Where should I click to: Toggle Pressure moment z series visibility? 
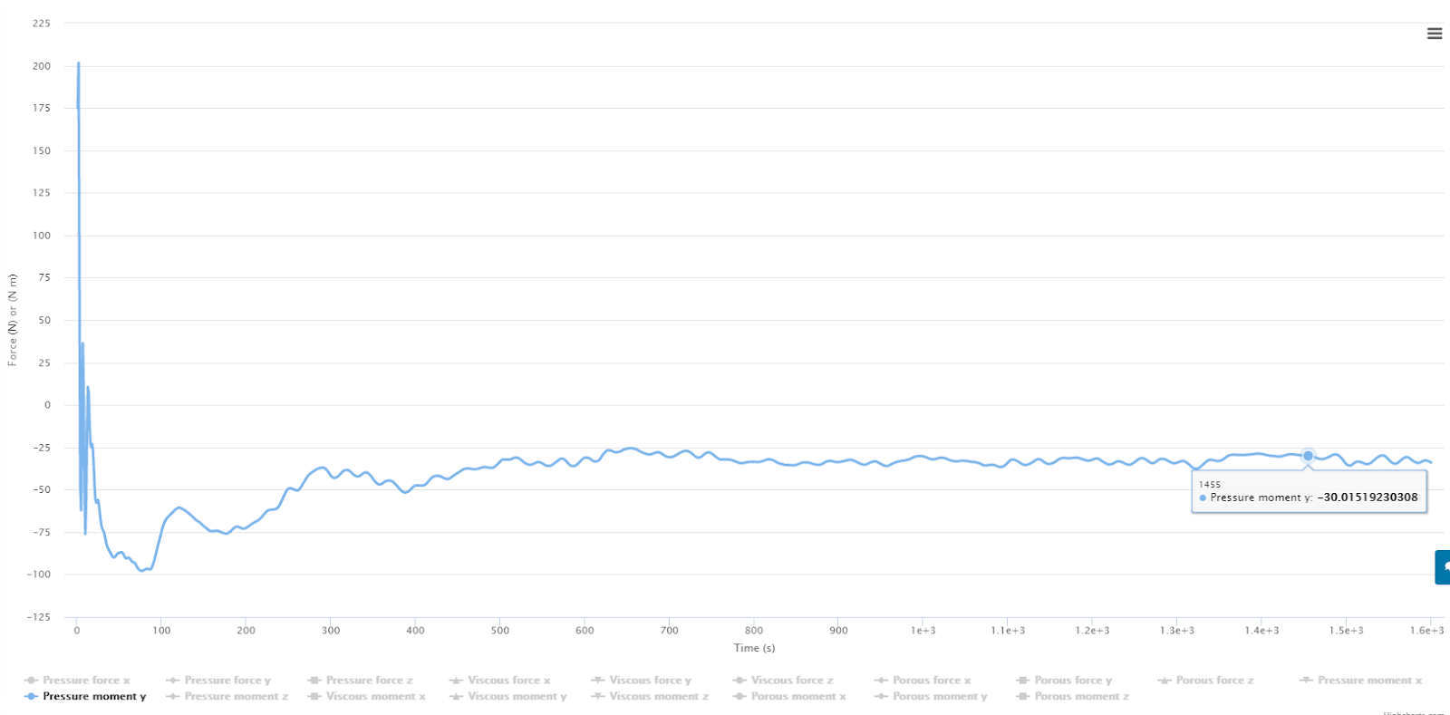[x=236, y=697]
